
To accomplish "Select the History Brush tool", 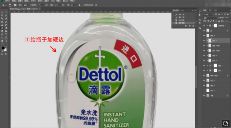I will (x=6, y=25).
